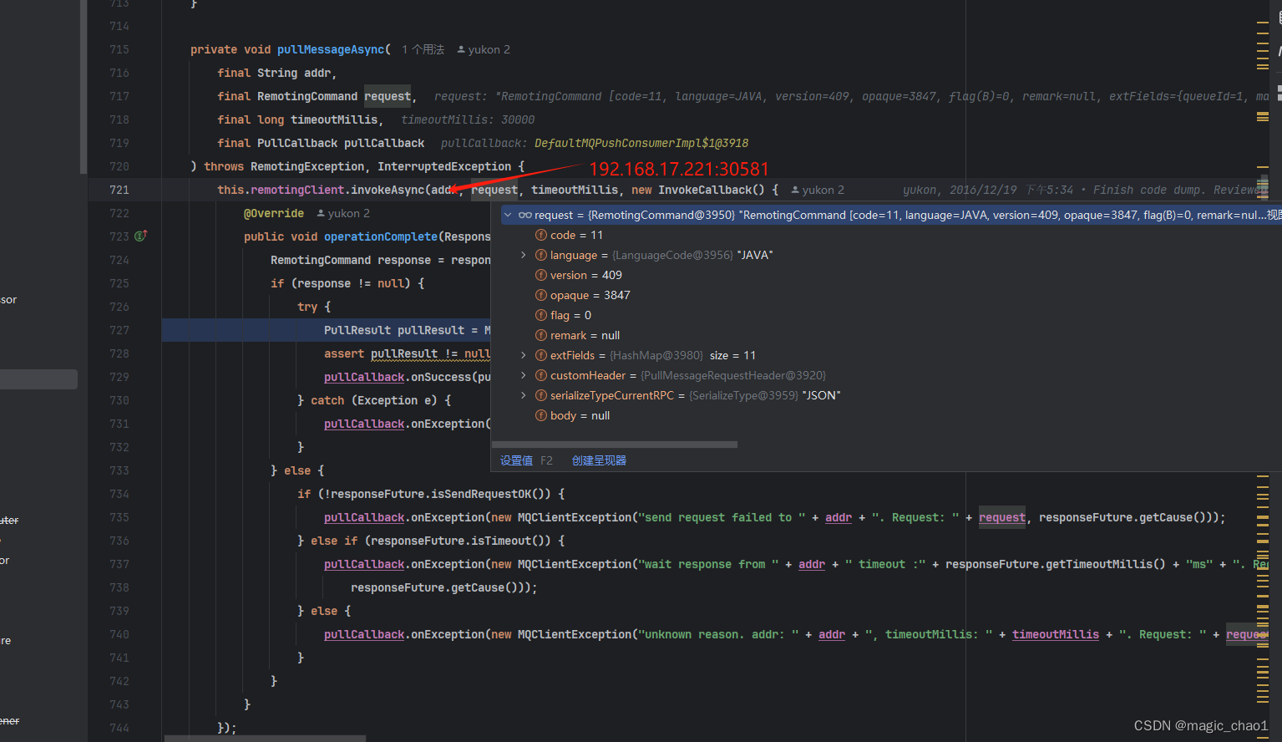The width and height of the screenshot is (1282, 742).
Task: Click the underlined timeoutMillis on line 760
Action: point(1056,634)
